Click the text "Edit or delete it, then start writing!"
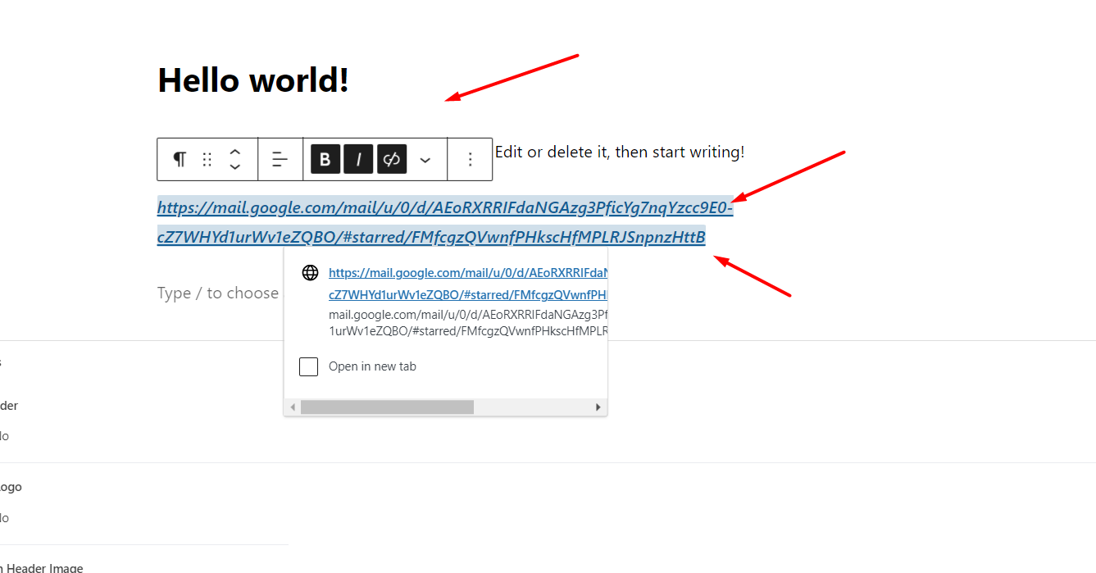Image resolution: width=1096 pixels, height=573 pixels. pyautogui.click(x=620, y=152)
